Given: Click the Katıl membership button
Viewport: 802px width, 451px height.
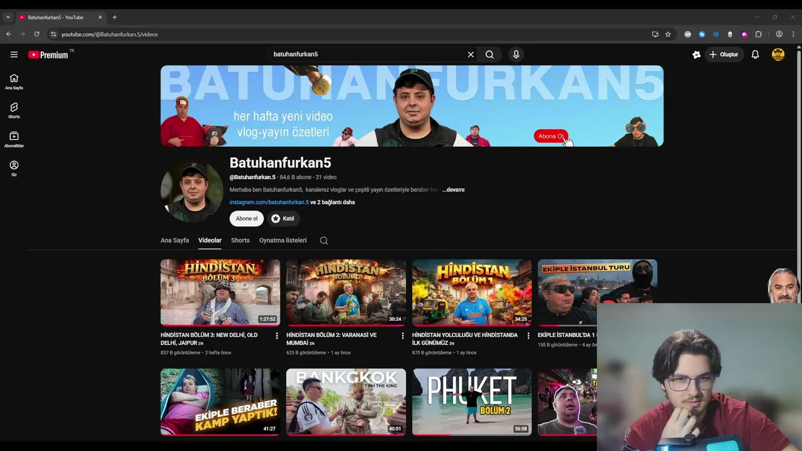Looking at the screenshot, I should [283, 219].
